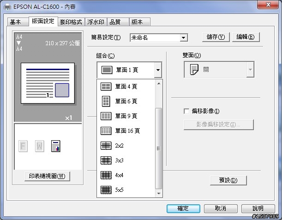Open the 浮水印 tab
This screenshot has width=282, height=220.
[96, 22]
